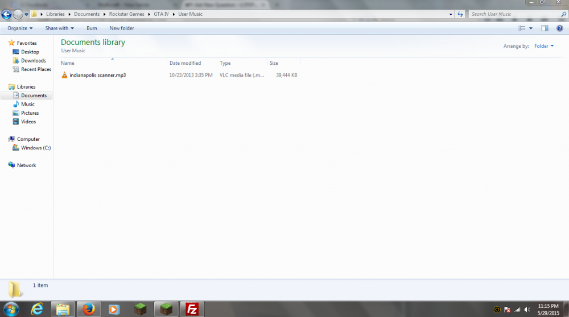This screenshot has height=317, width=569.
Task: Expand the arrow after GTA IV breadcrumb
Action: point(174,14)
